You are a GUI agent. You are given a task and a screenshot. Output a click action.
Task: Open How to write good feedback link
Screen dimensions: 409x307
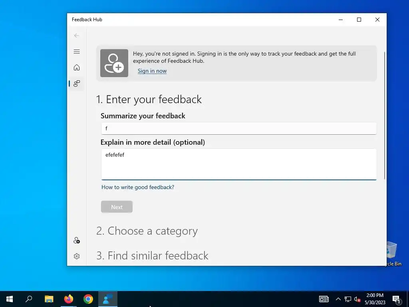pyautogui.click(x=138, y=187)
